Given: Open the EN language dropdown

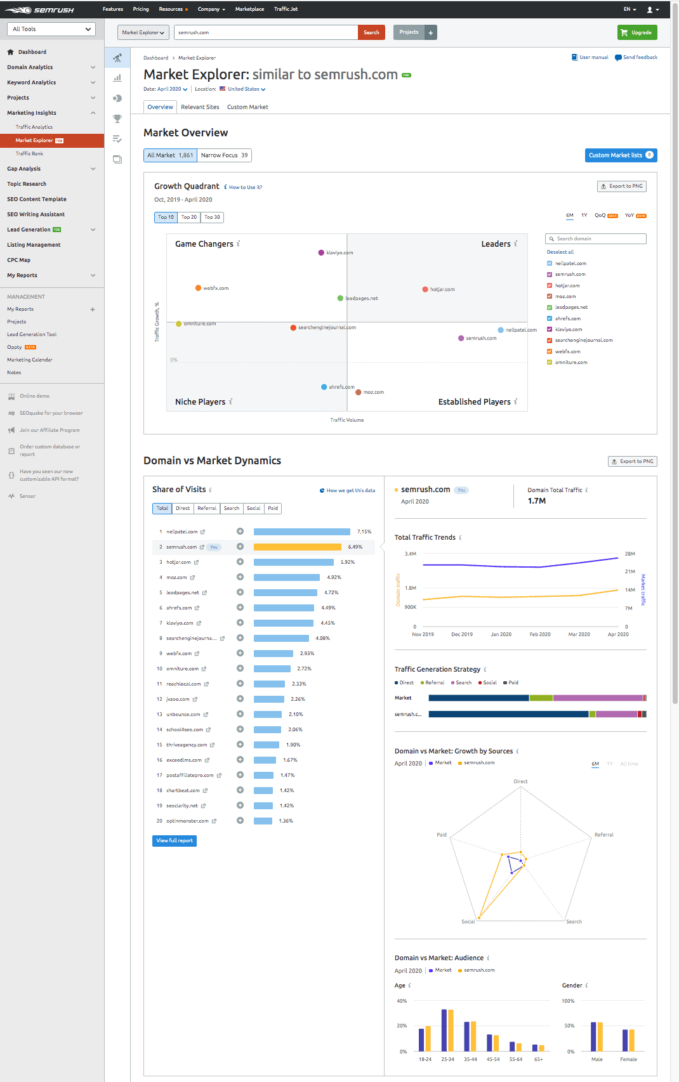Looking at the screenshot, I should 630,10.
